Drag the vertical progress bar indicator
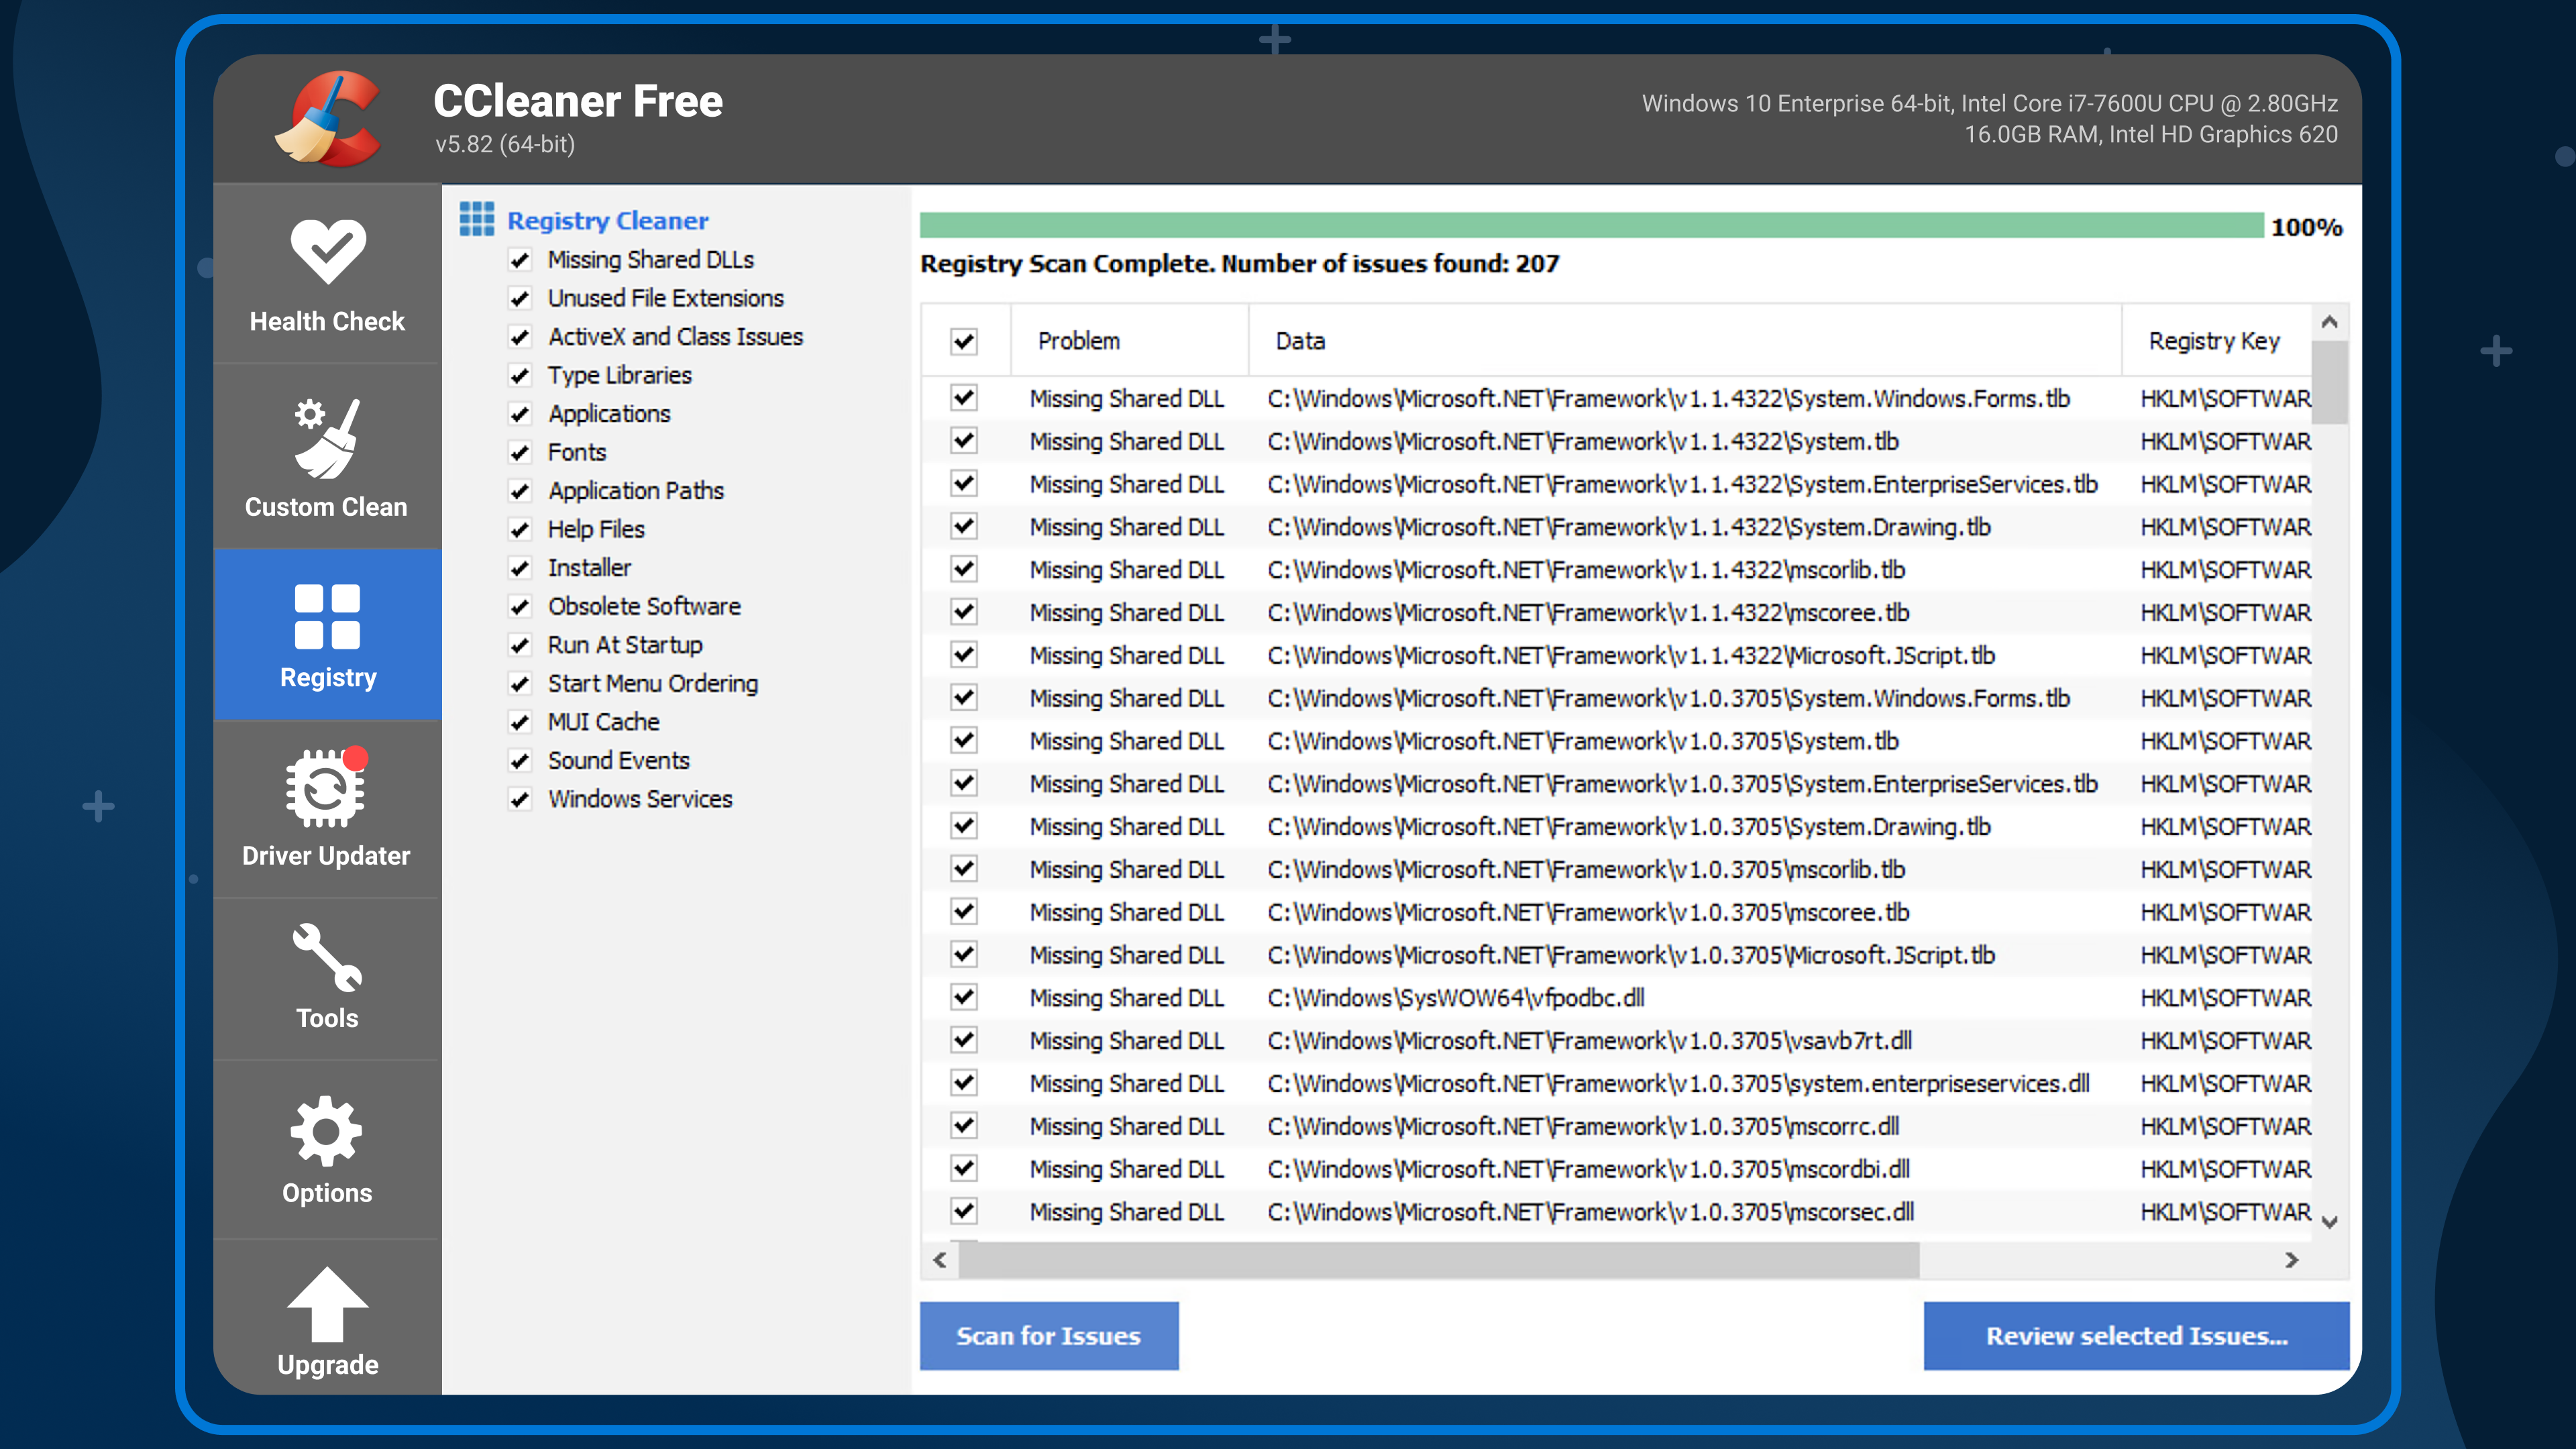Viewport: 2576px width, 1449px height. pyautogui.click(x=2334, y=409)
